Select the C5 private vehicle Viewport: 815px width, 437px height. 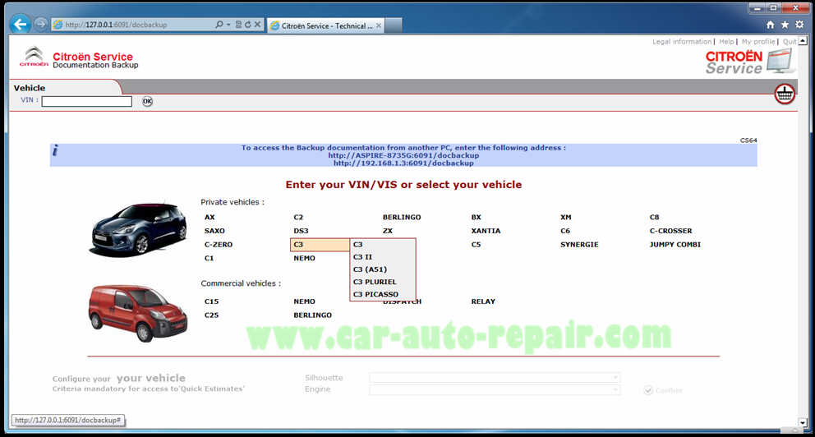click(477, 244)
